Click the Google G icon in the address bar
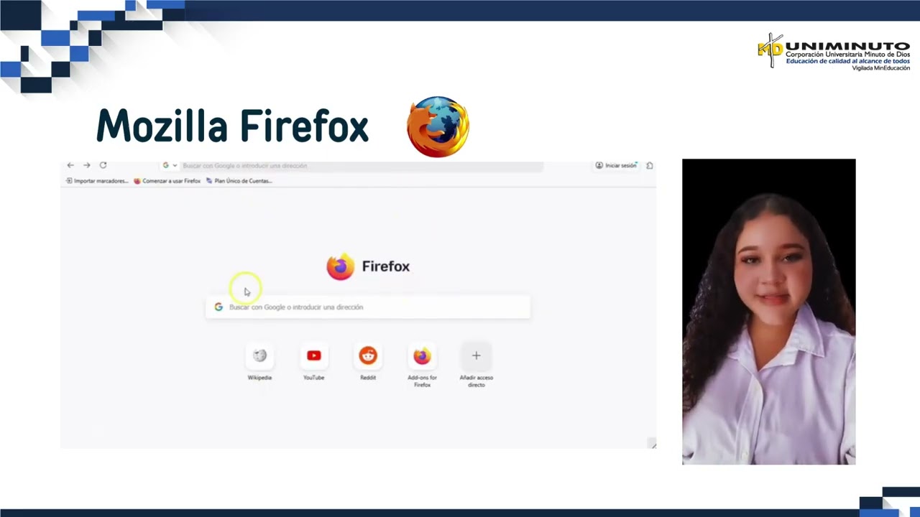 click(x=166, y=166)
